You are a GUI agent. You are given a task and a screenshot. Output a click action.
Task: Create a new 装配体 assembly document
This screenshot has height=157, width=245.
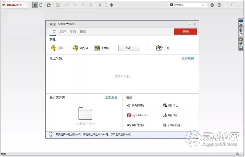click(x=81, y=48)
